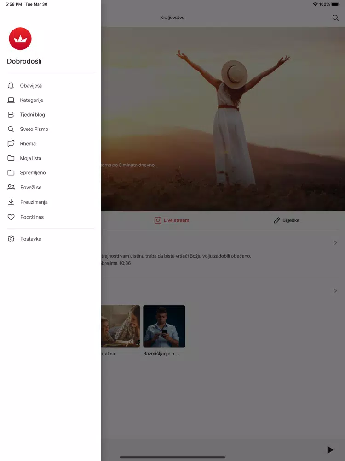Click the laptop icon beside Kategorije
The height and width of the screenshot is (461, 345).
click(11, 100)
